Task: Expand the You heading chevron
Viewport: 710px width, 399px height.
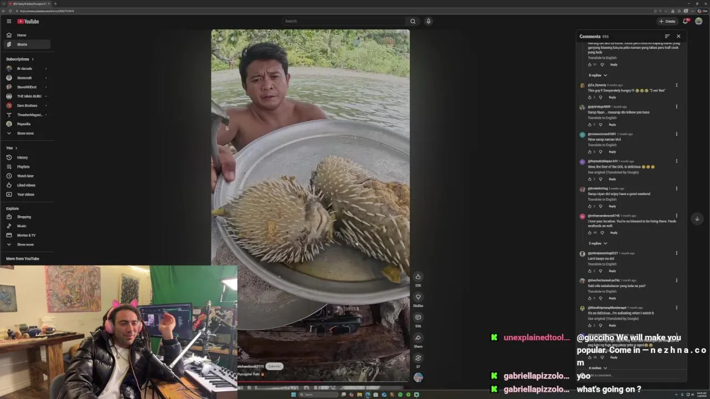Action: (x=16, y=148)
